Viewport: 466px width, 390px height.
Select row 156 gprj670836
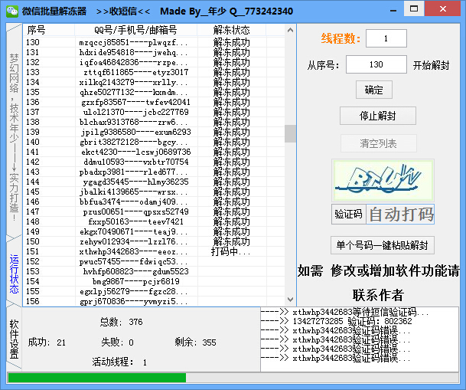[x=154, y=301]
